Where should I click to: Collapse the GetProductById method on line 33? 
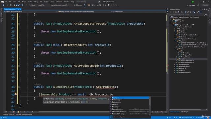pos(19,66)
